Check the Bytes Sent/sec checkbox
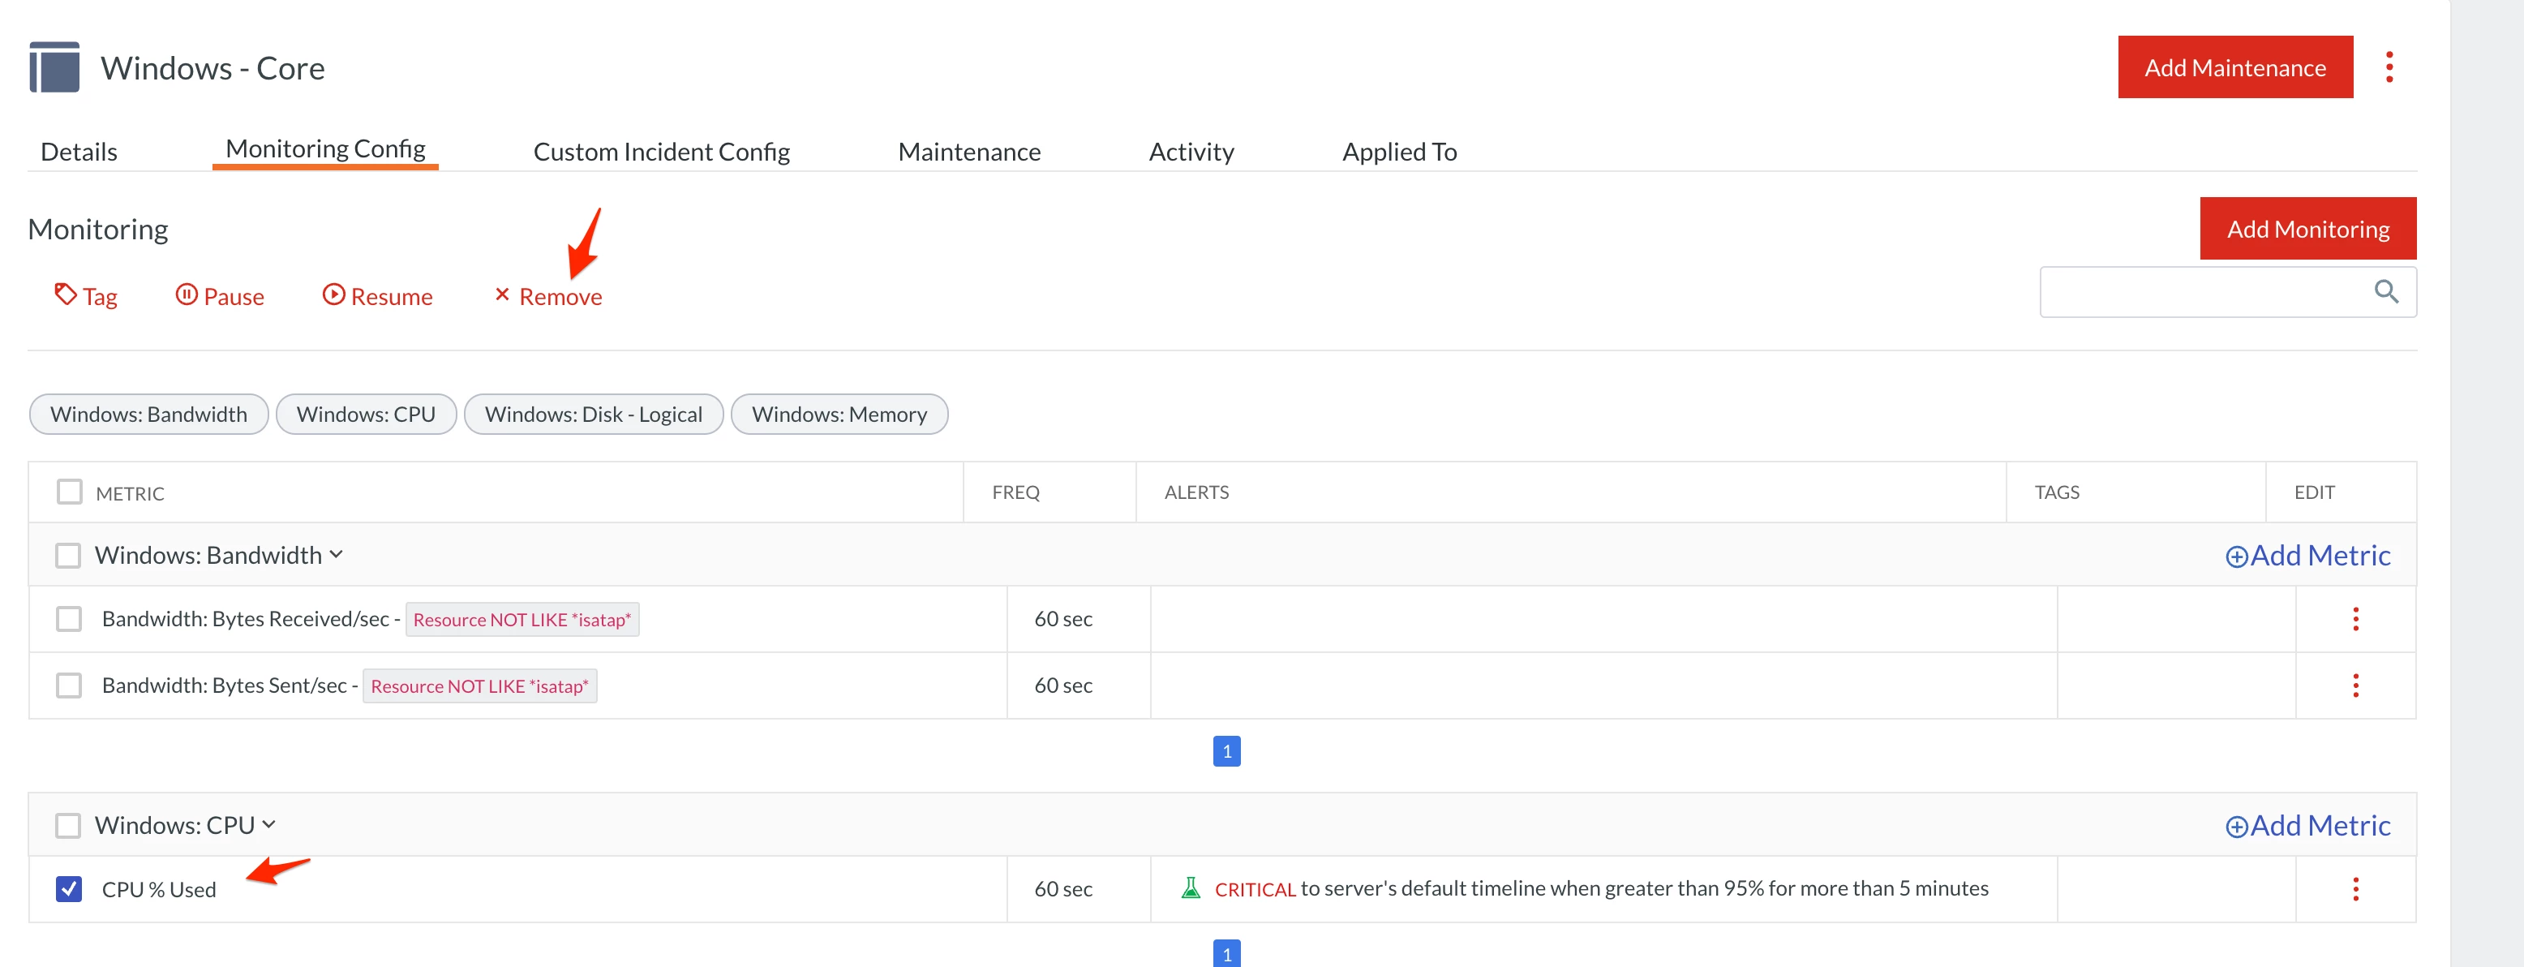 69,685
